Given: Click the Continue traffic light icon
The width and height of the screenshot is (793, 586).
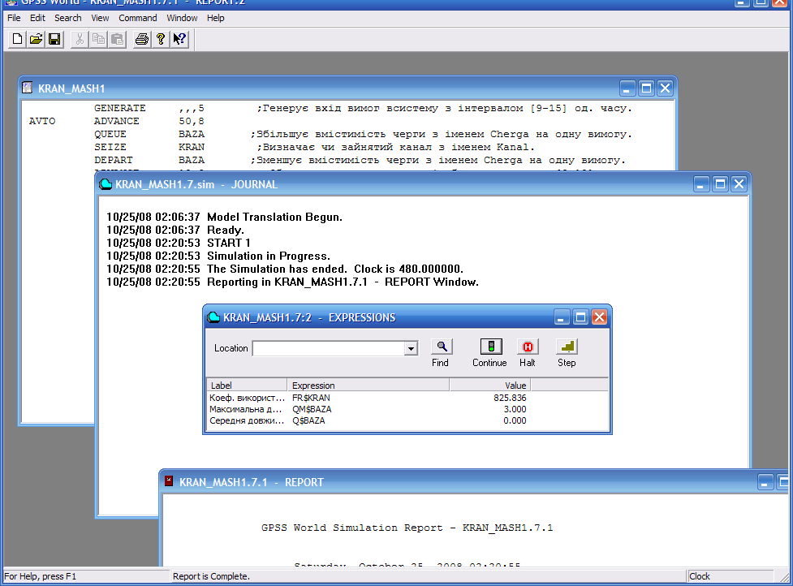Looking at the screenshot, I should pyautogui.click(x=491, y=347).
